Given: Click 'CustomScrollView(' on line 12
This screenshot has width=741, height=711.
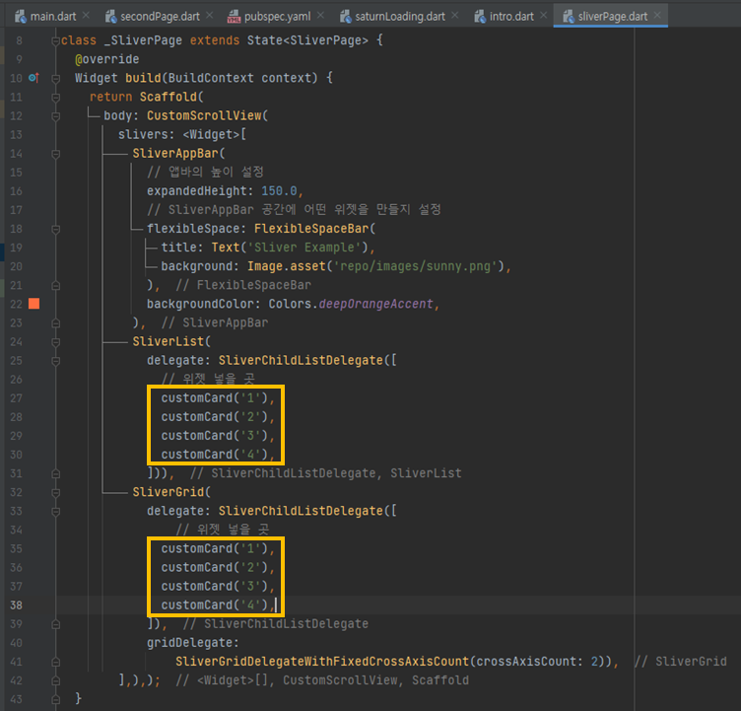Looking at the screenshot, I should (x=207, y=115).
